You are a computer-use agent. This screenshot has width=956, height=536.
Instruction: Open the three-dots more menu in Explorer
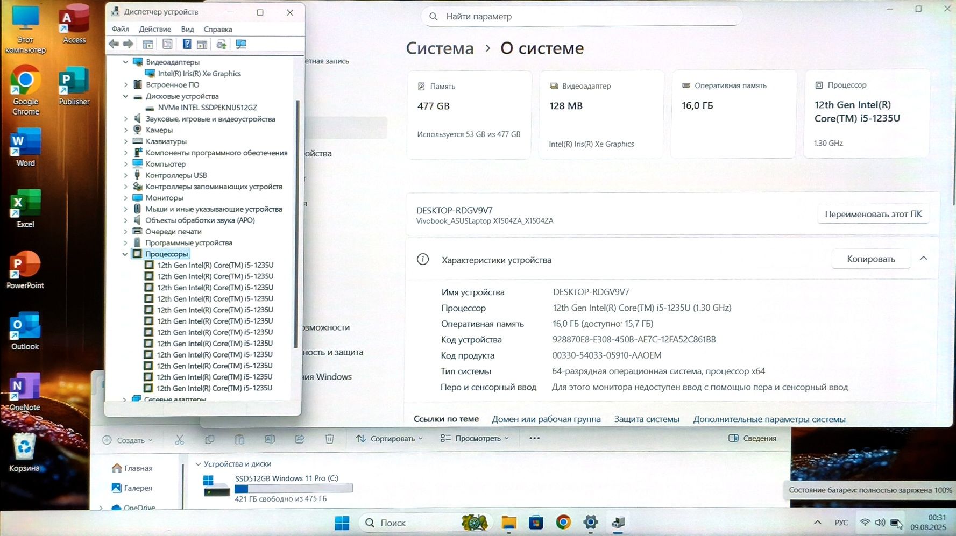534,438
